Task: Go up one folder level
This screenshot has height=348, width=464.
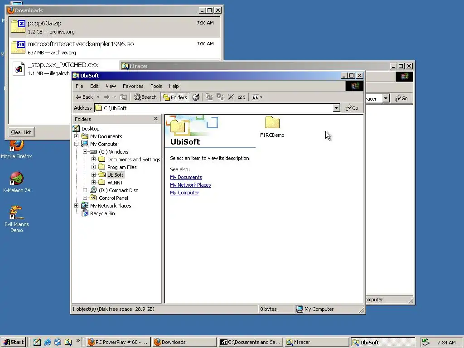Action: pos(123,97)
